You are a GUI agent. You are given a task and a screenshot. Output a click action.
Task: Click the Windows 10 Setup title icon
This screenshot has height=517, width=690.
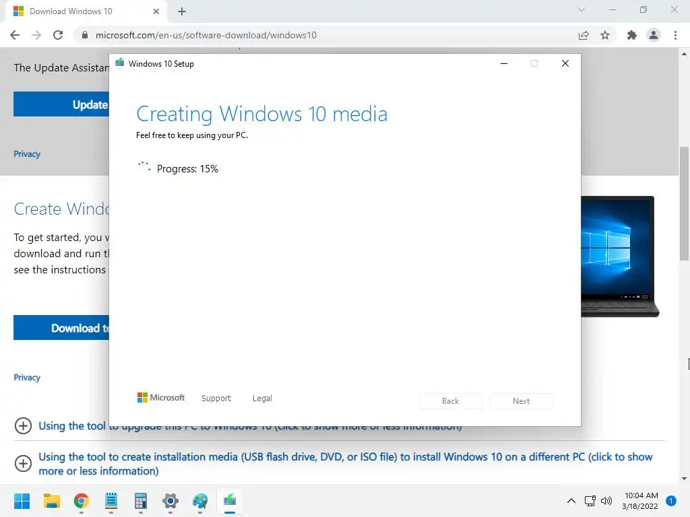coord(120,63)
